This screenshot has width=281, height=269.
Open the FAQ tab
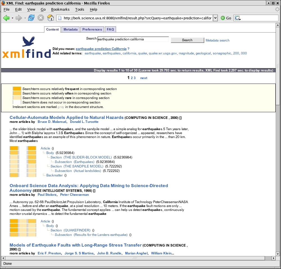pos(110,29)
